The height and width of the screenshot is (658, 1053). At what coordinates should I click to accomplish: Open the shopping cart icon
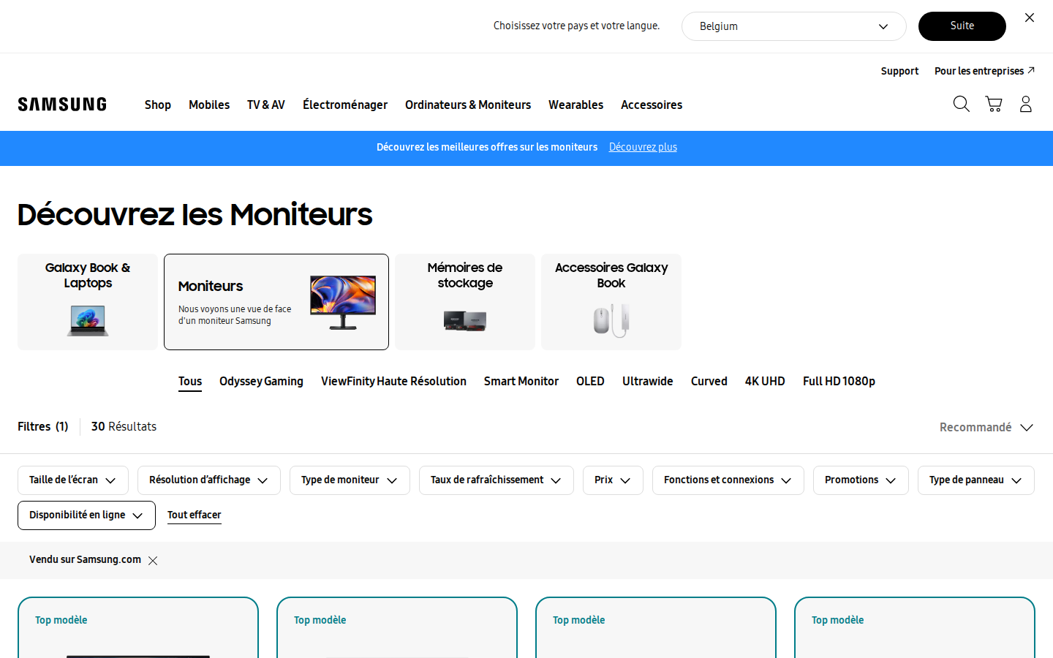tap(993, 105)
